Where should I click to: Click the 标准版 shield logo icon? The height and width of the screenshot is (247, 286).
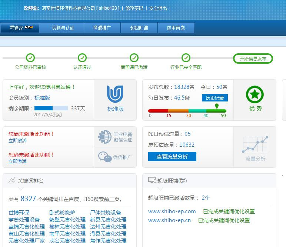(x=115, y=94)
